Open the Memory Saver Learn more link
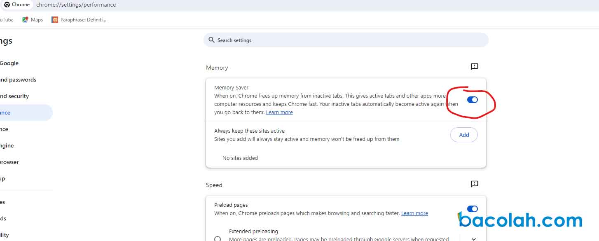599x241 pixels. tap(279, 112)
